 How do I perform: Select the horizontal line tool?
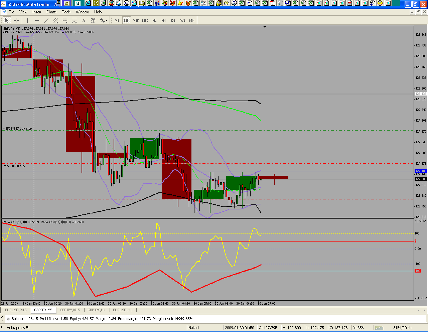tap(37, 21)
